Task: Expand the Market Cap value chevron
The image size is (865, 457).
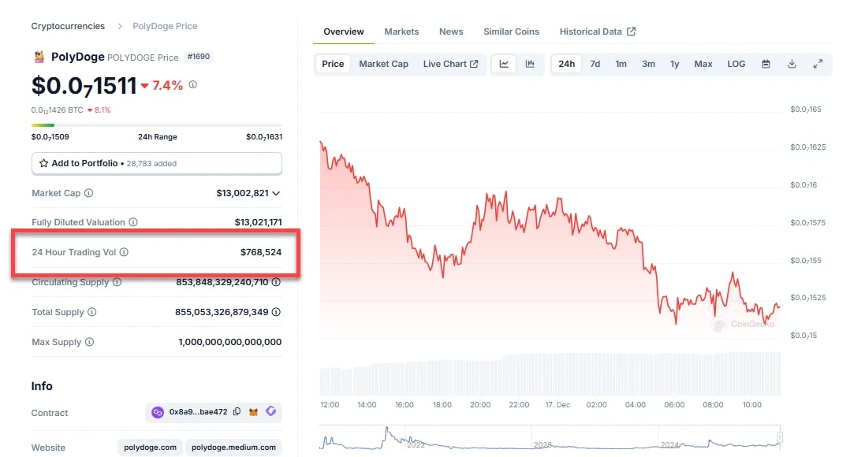Action: coord(276,193)
